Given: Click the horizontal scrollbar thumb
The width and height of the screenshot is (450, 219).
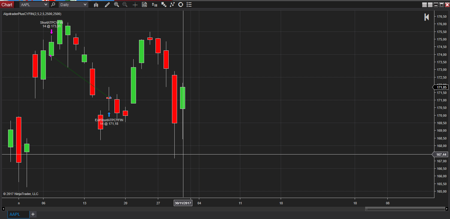Looking at the screenshot, I should [405, 208].
